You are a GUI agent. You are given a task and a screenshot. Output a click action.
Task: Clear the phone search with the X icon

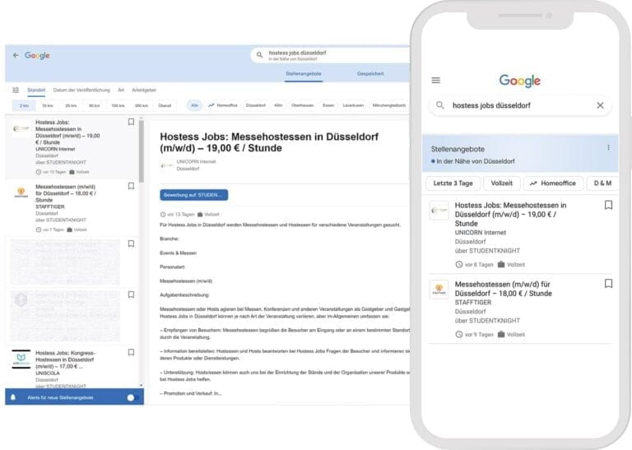coord(600,105)
